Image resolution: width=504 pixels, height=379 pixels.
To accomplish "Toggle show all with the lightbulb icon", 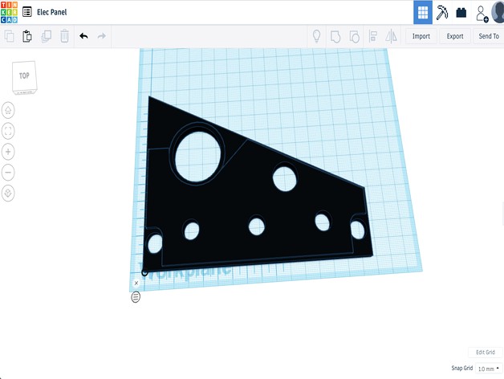I will click(x=316, y=36).
